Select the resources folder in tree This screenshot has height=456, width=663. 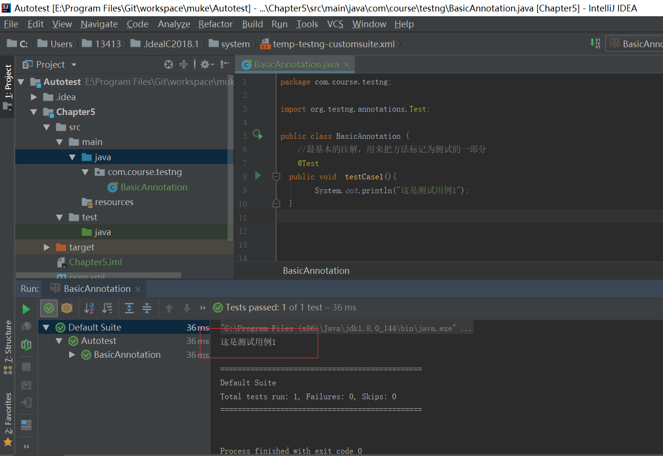(114, 202)
